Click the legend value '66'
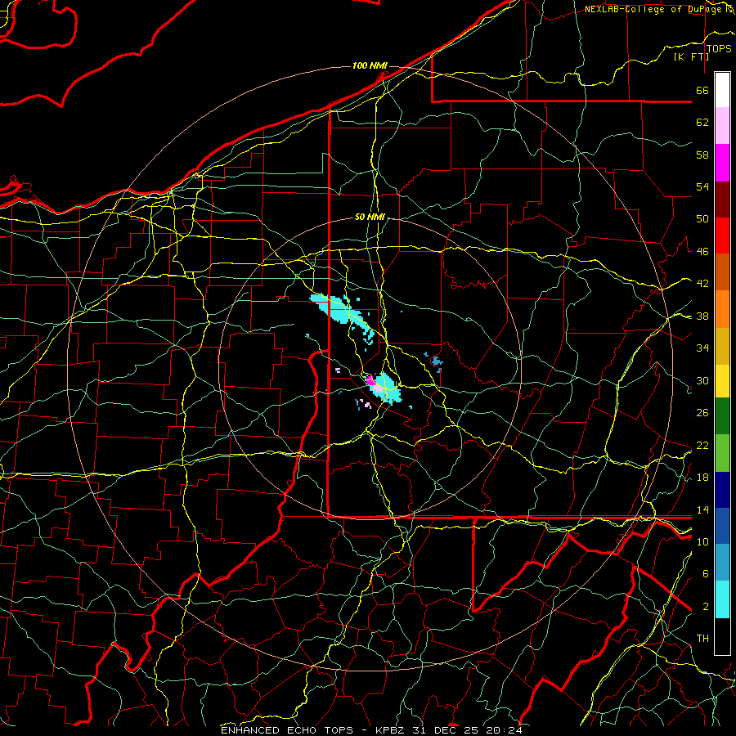 point(702,90)
